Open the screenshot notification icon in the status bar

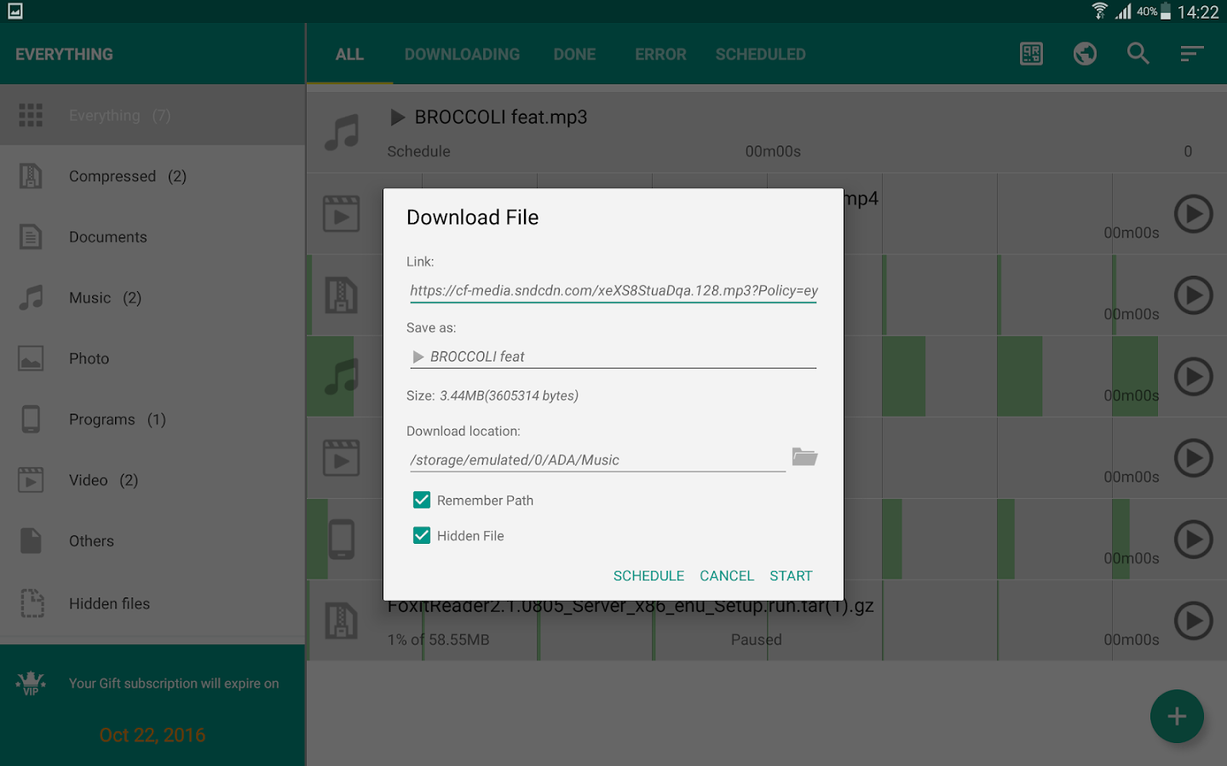tap(14, 11)
